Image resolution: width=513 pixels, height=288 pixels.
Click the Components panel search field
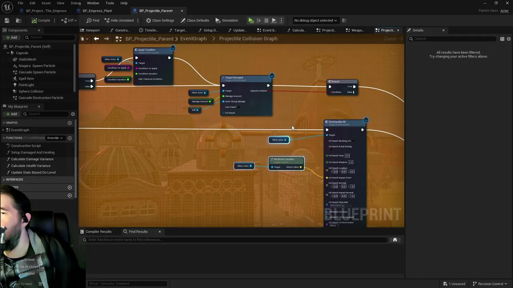click(50, 38)
